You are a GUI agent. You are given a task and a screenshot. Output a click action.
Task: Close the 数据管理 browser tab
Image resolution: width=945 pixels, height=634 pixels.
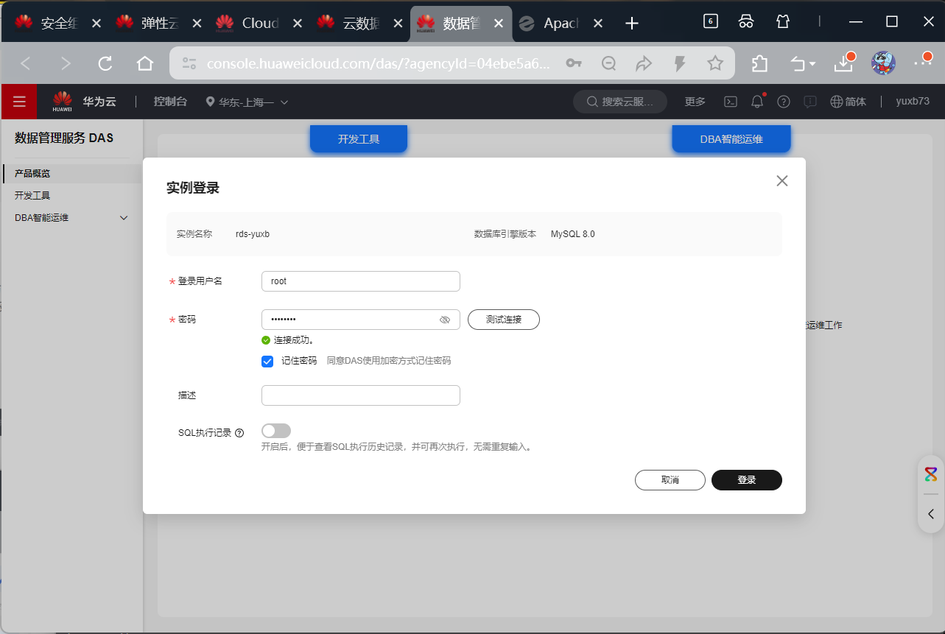click(x=498, y=24)
